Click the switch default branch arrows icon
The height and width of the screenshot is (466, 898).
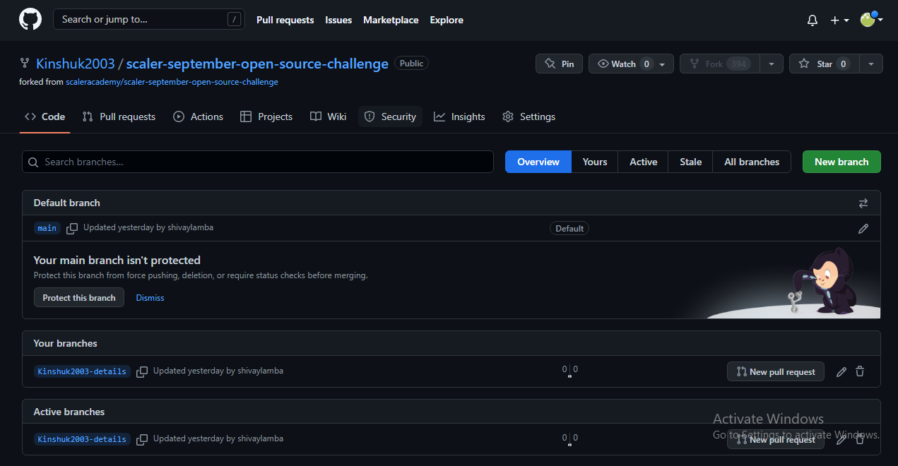[x=863, y=203]
